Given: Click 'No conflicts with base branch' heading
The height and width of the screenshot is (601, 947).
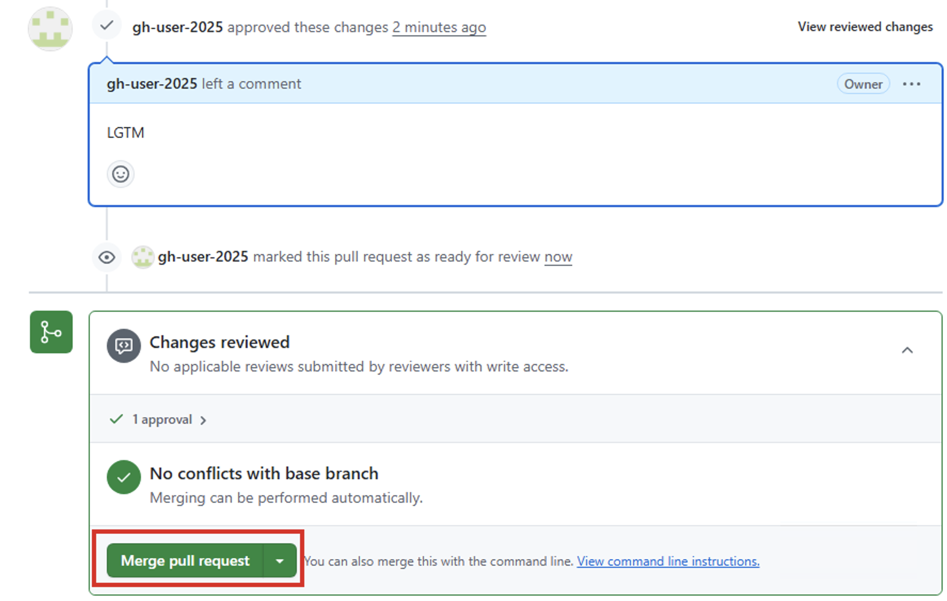Looking at the screenshot, I should [264, 473].
